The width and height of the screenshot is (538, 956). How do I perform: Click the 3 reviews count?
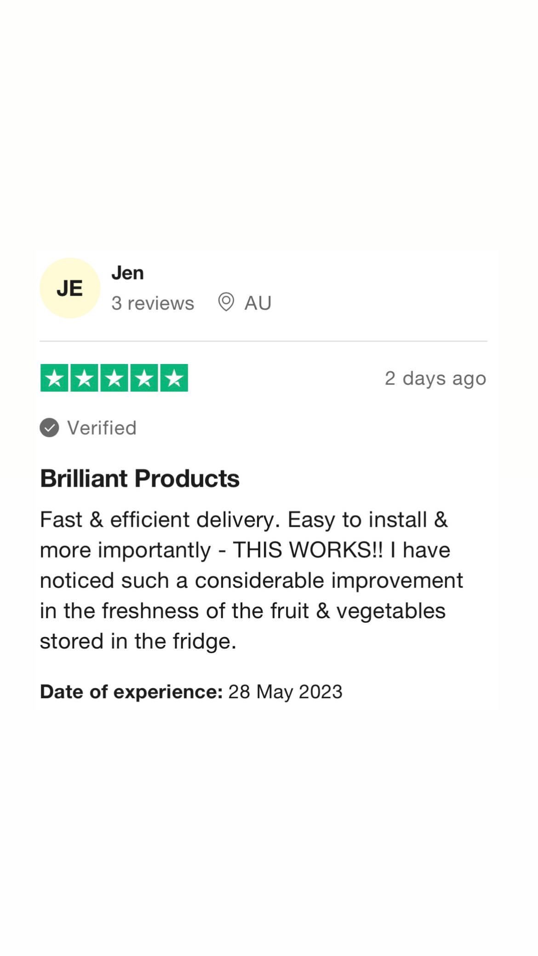tap(153, 303)
